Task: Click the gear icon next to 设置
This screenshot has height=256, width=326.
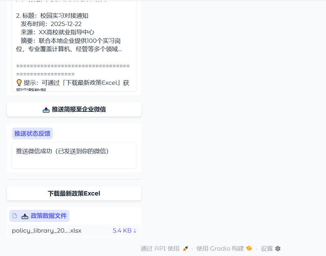Action: 278,249
